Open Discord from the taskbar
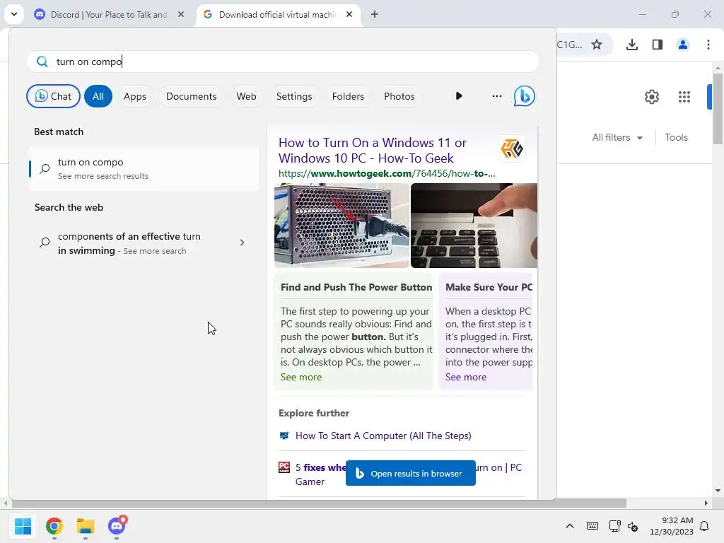Image resolution: width=724 pixels, height=543 pixels. (117, 526)
